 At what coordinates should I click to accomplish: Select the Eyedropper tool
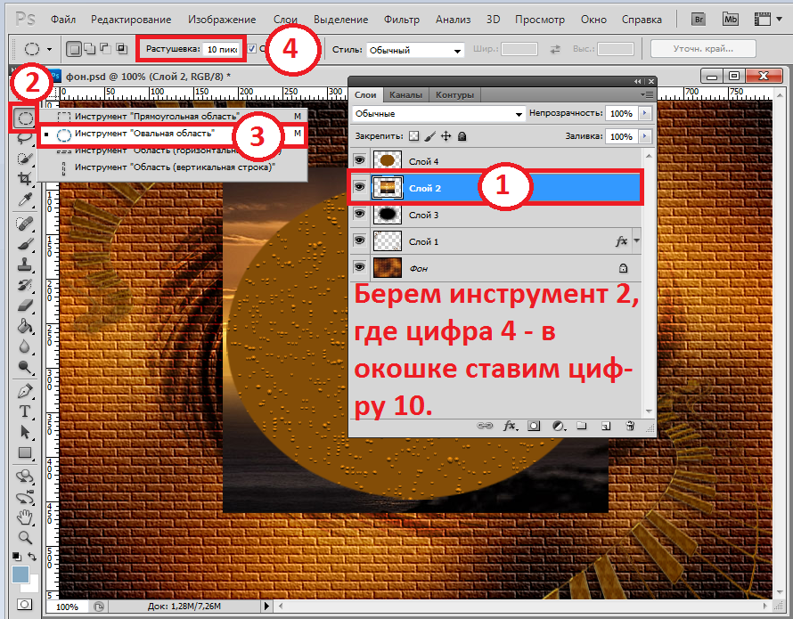[25, 200]
